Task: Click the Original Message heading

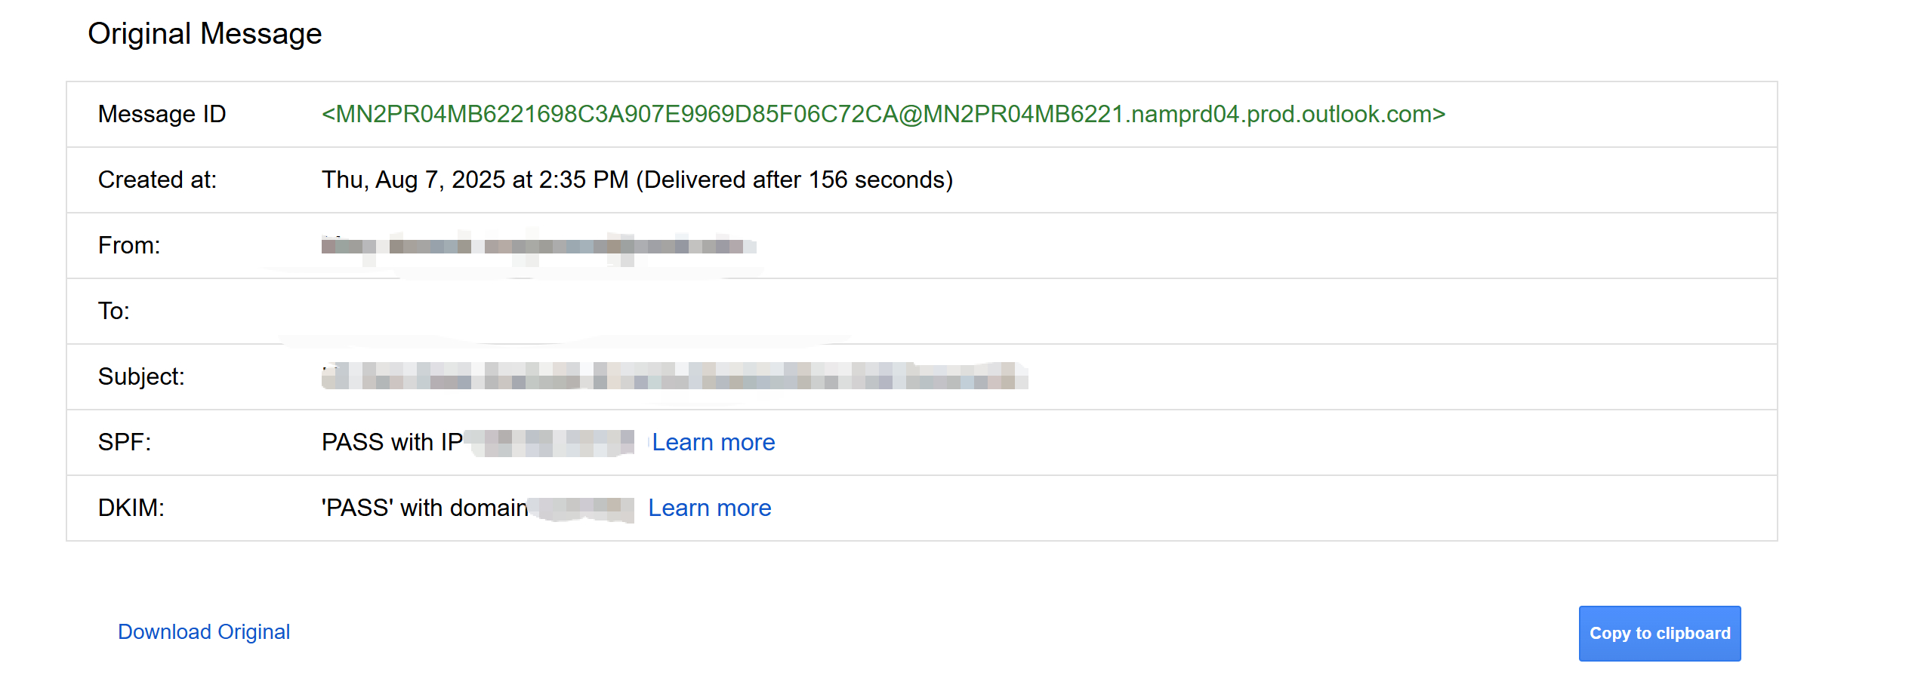Action: [205, 34]
